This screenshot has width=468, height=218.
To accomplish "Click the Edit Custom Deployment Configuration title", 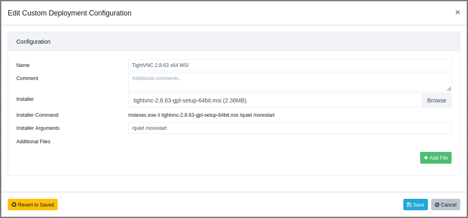I will tap(70, 13).
